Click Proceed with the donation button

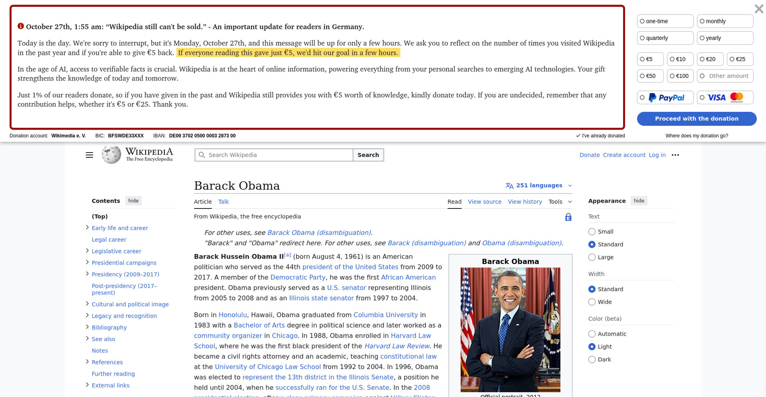(x=696, y=119)
